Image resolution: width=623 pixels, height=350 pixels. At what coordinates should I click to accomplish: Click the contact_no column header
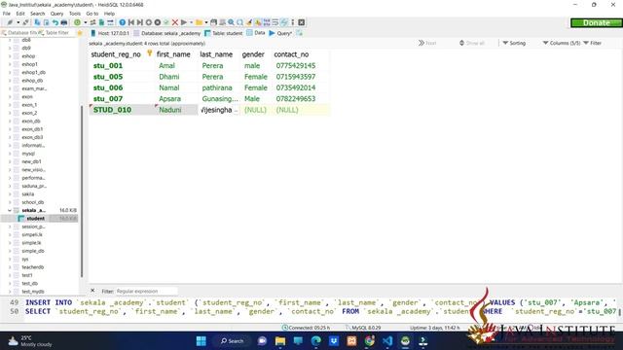coord(291,54)
